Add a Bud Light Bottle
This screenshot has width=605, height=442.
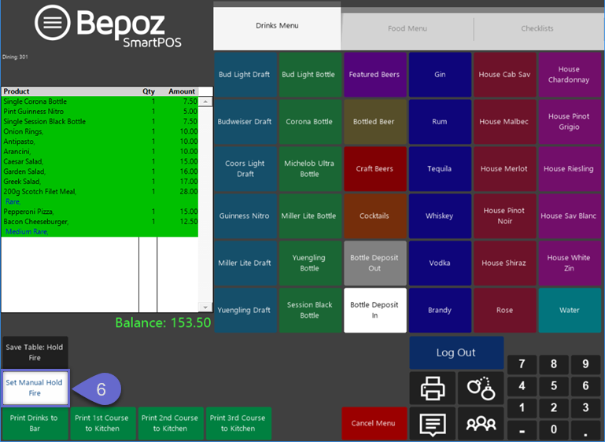pyautogui.click(x=310, y=75)
